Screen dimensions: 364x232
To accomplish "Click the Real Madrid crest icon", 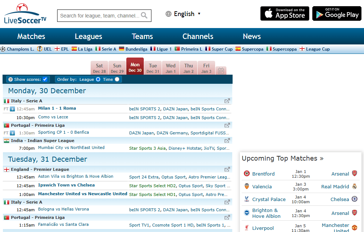I will tap(354, 186).
